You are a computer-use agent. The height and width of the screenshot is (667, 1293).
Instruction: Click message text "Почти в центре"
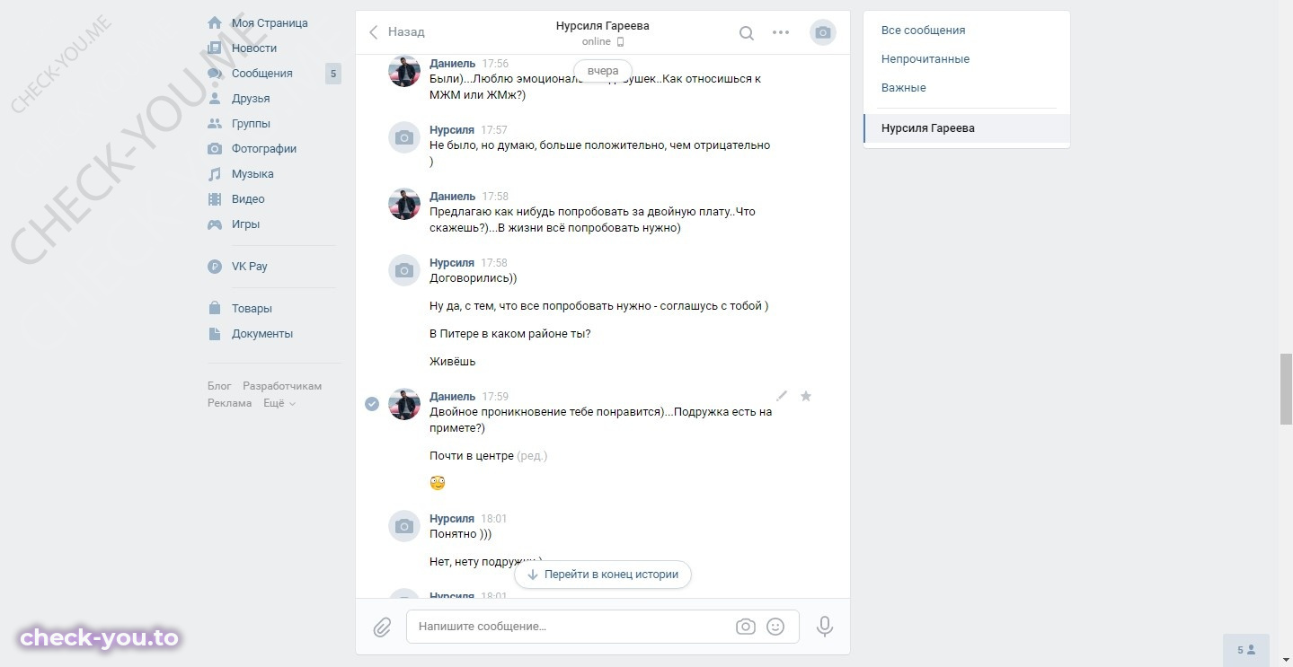[472, 456]
